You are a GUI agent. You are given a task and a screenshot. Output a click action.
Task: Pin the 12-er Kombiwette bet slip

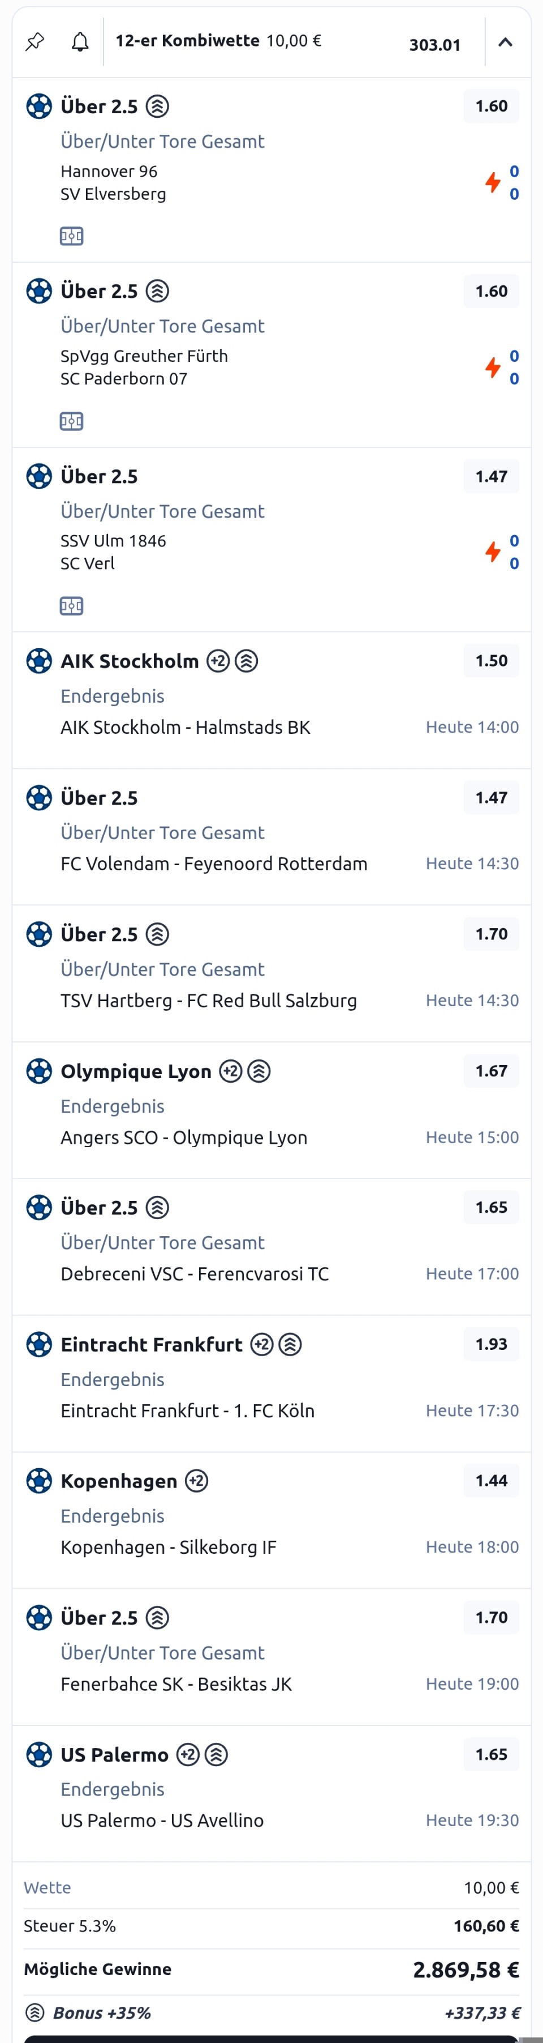tap(35, 41)
